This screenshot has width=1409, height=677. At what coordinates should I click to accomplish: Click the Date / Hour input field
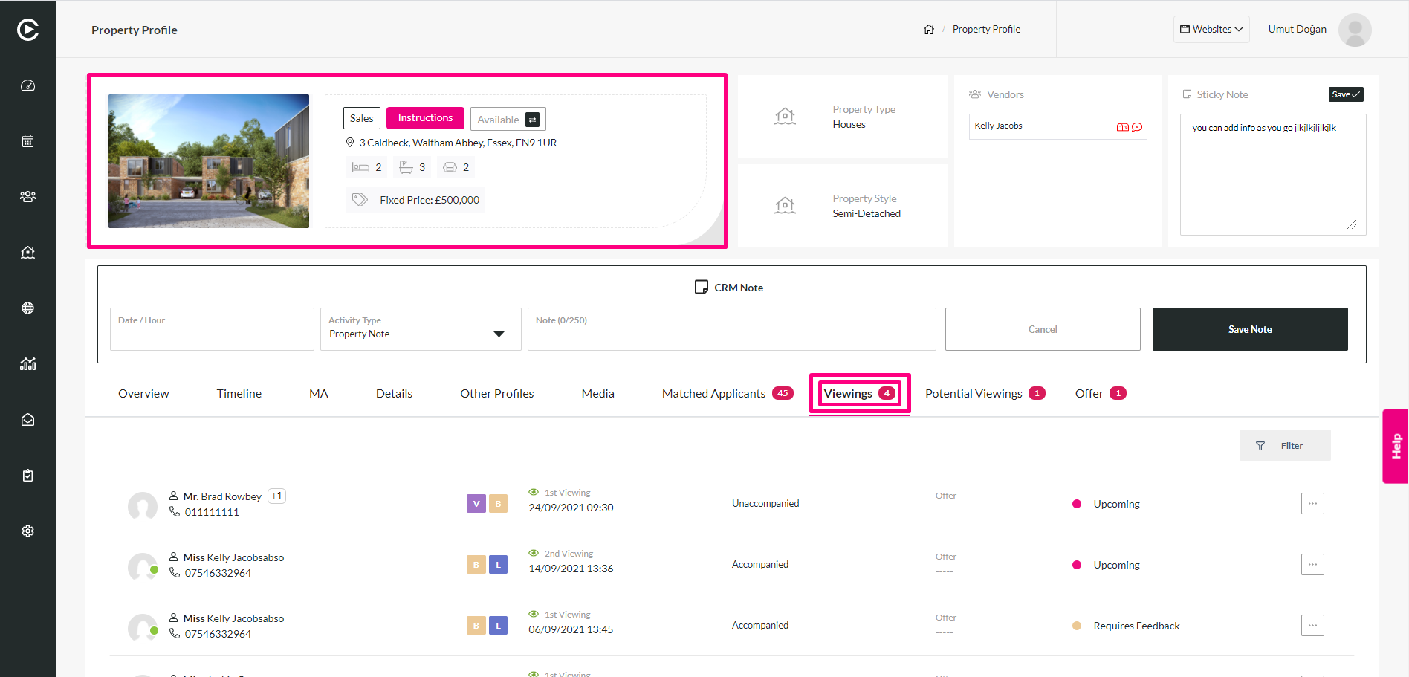click(212, 329)
